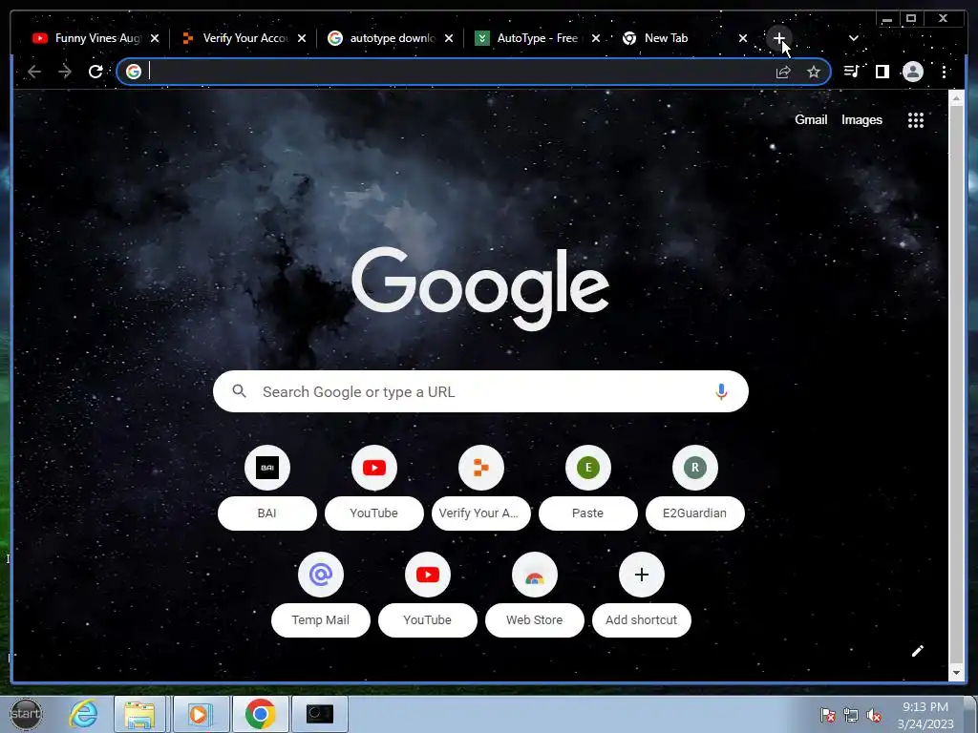Customize this page with pencil icon
The width and height of the screenshot is (978, 733).
[x=918, y=651]
